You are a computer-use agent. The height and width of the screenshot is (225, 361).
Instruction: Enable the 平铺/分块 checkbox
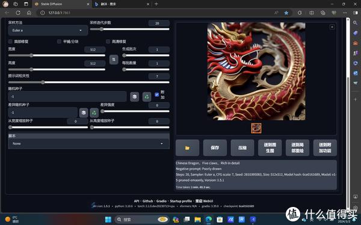click(x=59, y=42)
